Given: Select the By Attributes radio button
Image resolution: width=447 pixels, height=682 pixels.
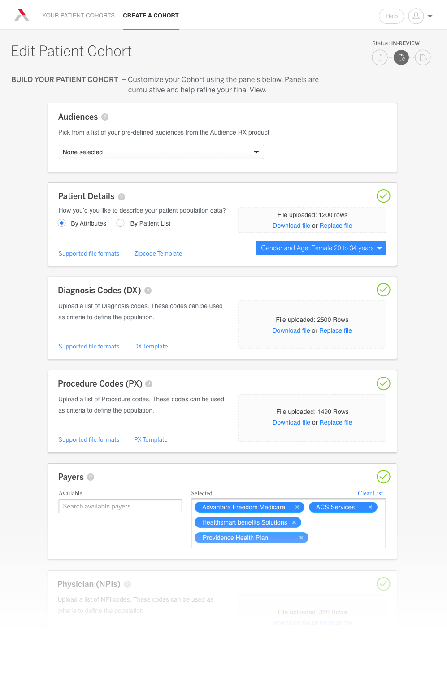Looking at the screenshot, I should [x=62, y=223].
